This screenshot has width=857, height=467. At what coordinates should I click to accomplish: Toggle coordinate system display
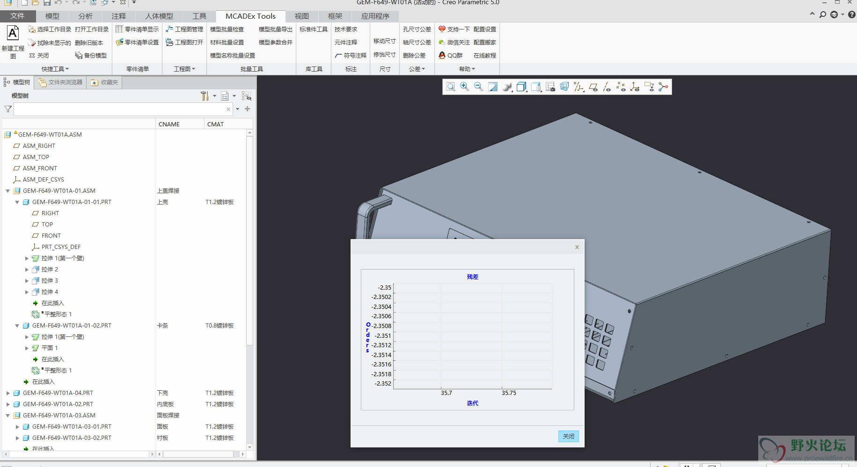coord(635,87)
